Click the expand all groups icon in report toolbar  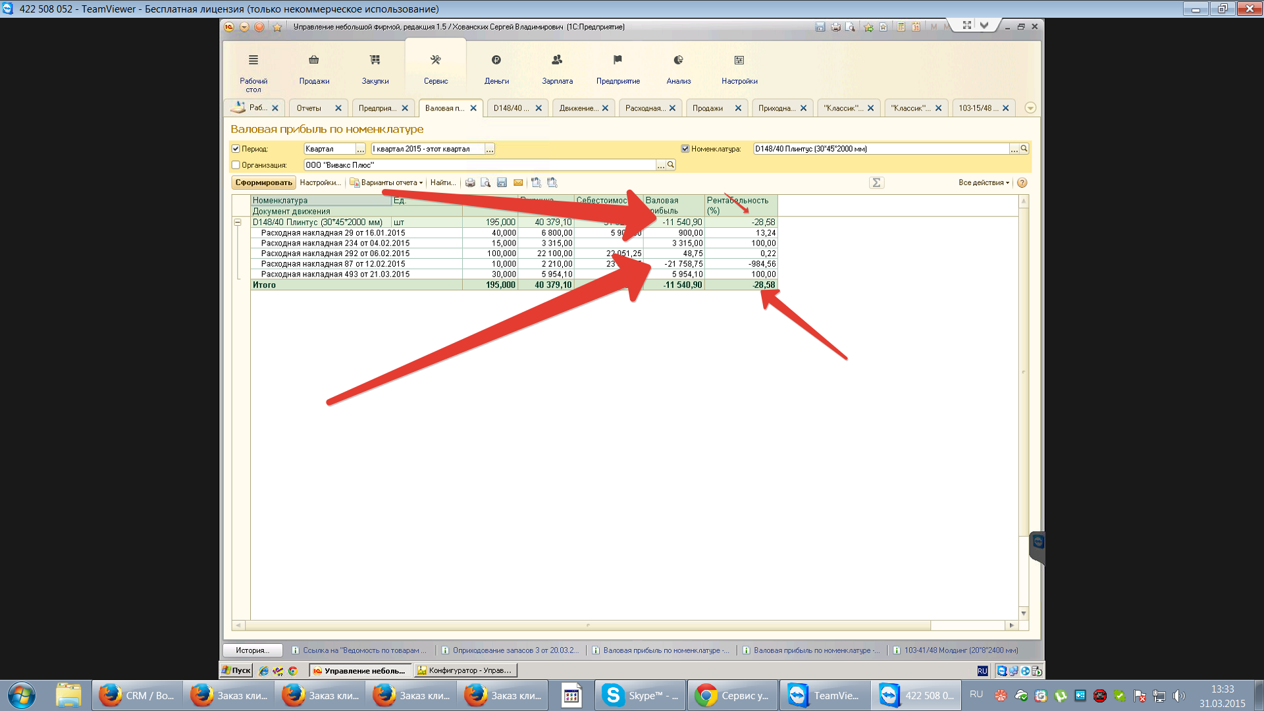tap(536, 183)
